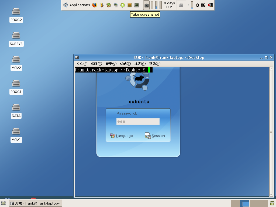Open the Applications menu in the top panel
Image resolution: width=276 pixels, height=207 pixels.
pos(76,5)
